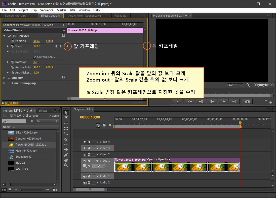
Task: Click the project search input field
Action: [14, 121]
